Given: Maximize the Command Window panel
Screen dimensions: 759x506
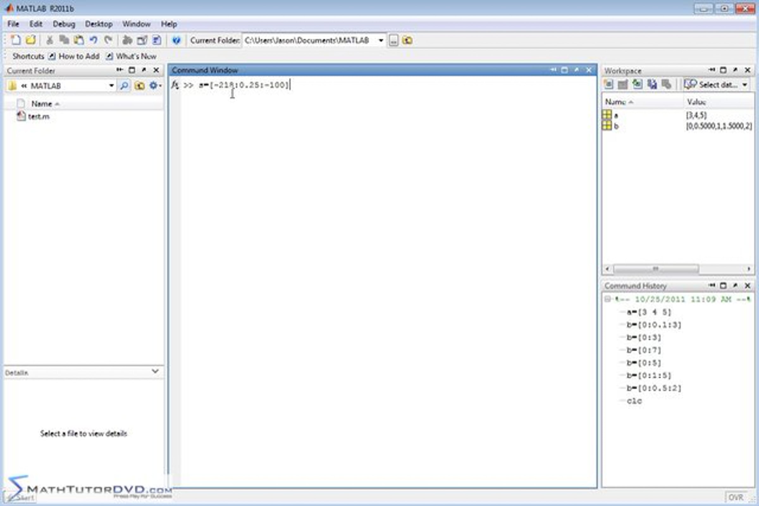Looking at the screenshot, I should click(565, 70).
